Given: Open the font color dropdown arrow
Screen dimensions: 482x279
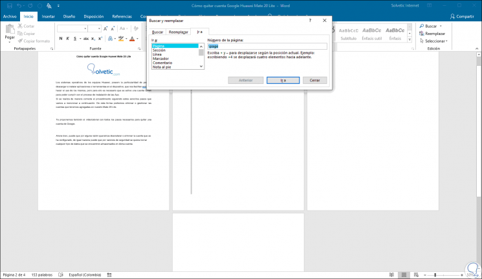Looking at the screenshot, I should [137, 39].
